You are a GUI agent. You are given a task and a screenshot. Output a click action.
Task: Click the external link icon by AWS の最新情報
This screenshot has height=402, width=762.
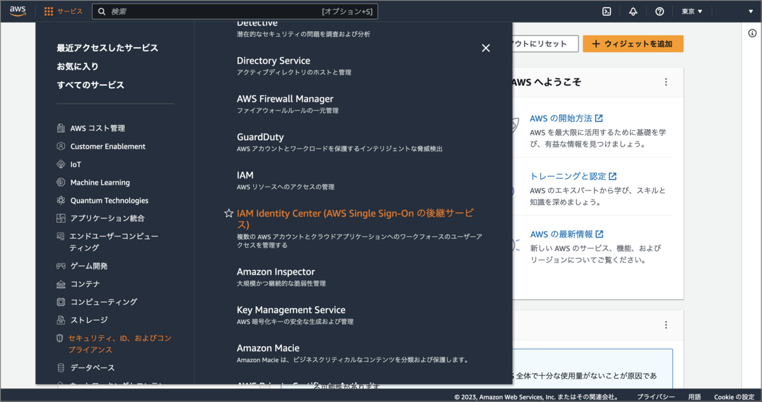click(x=599, y=234)
